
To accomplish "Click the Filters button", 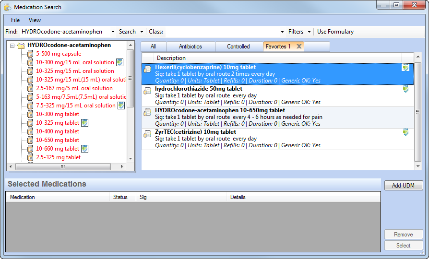I will [x=296, y=32].
